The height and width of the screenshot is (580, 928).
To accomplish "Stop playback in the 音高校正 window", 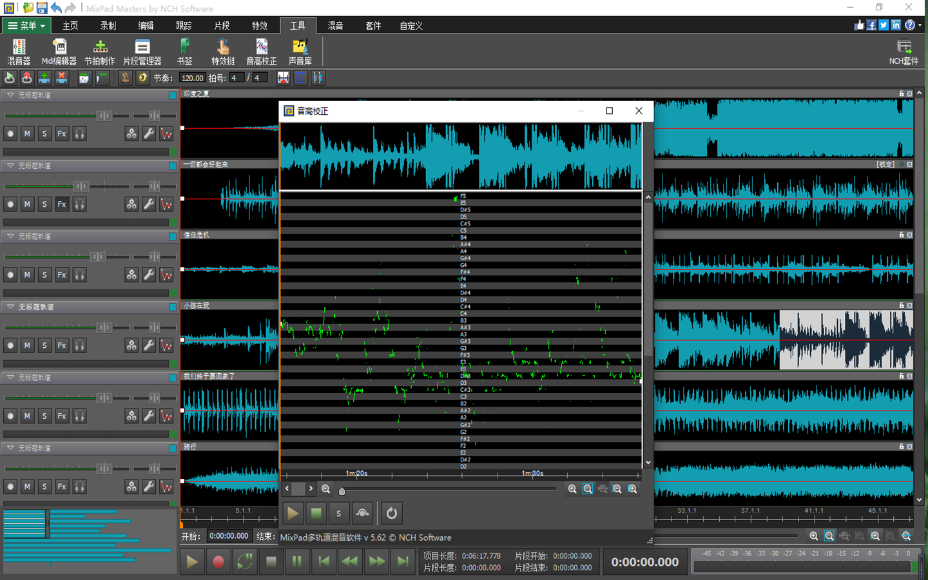I will coord(316,513).
